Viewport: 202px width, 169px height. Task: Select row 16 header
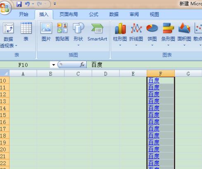(5, 122)
